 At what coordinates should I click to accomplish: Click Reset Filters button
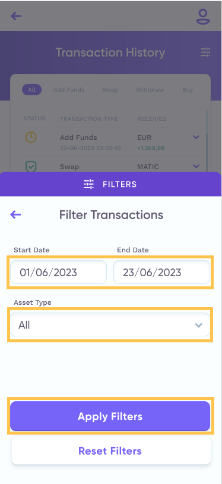(111, 451)
